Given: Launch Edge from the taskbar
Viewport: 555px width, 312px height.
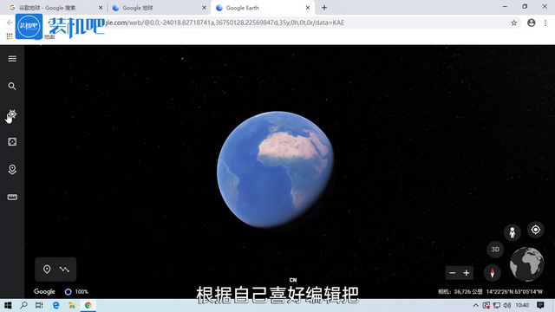Looking at the screenshot, I should 55,305.
